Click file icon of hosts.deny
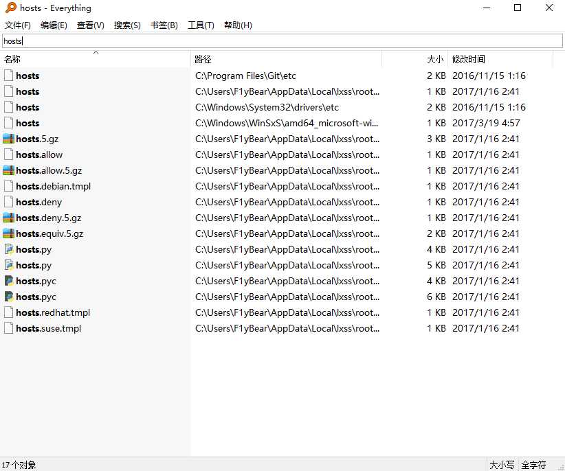This screenshot has height=471, width=565. (9, 203)
